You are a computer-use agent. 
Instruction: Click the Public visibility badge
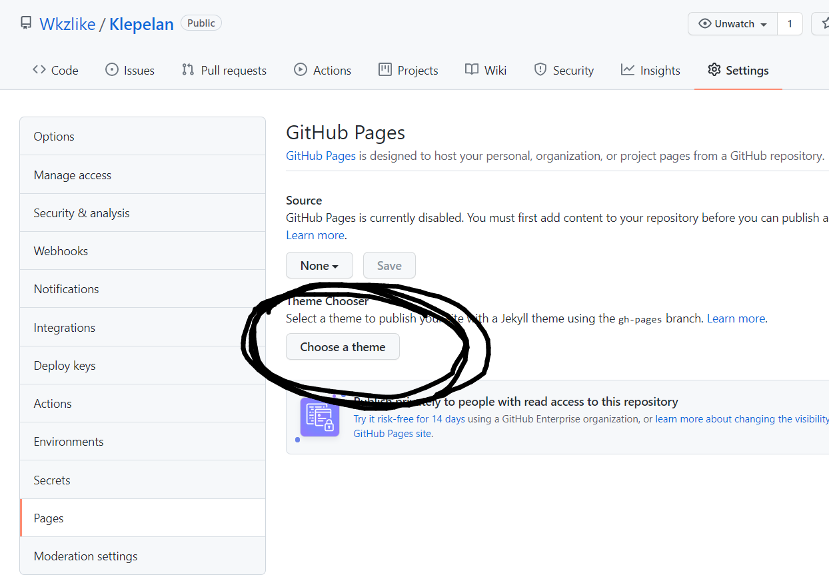click(201, 23)
